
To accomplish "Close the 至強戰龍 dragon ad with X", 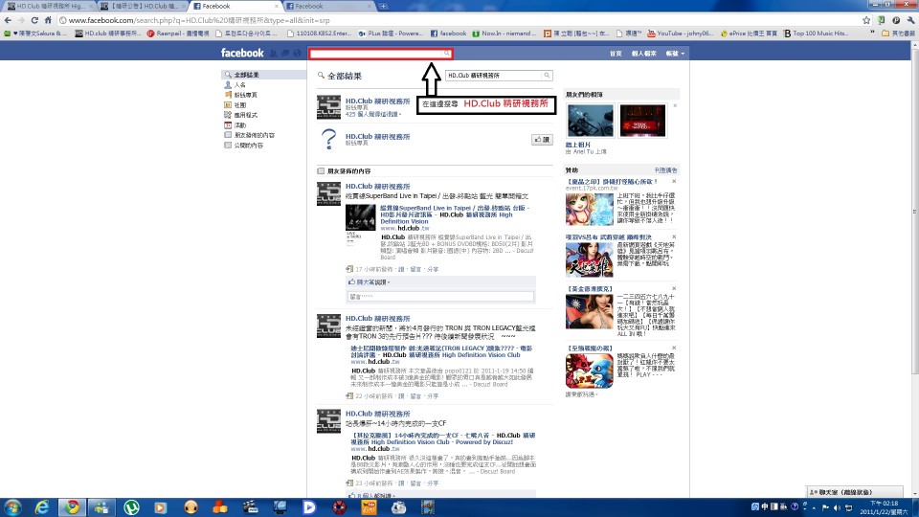I will coord(674,348).
